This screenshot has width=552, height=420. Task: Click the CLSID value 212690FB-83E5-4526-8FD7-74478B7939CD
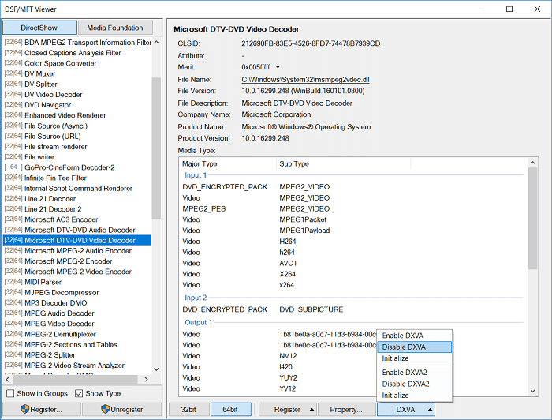coord(311,43)
